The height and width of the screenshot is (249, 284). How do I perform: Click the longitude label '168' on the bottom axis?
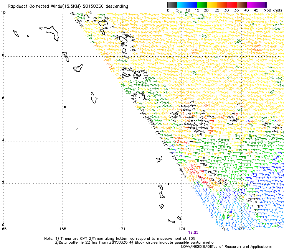point(63,229)
